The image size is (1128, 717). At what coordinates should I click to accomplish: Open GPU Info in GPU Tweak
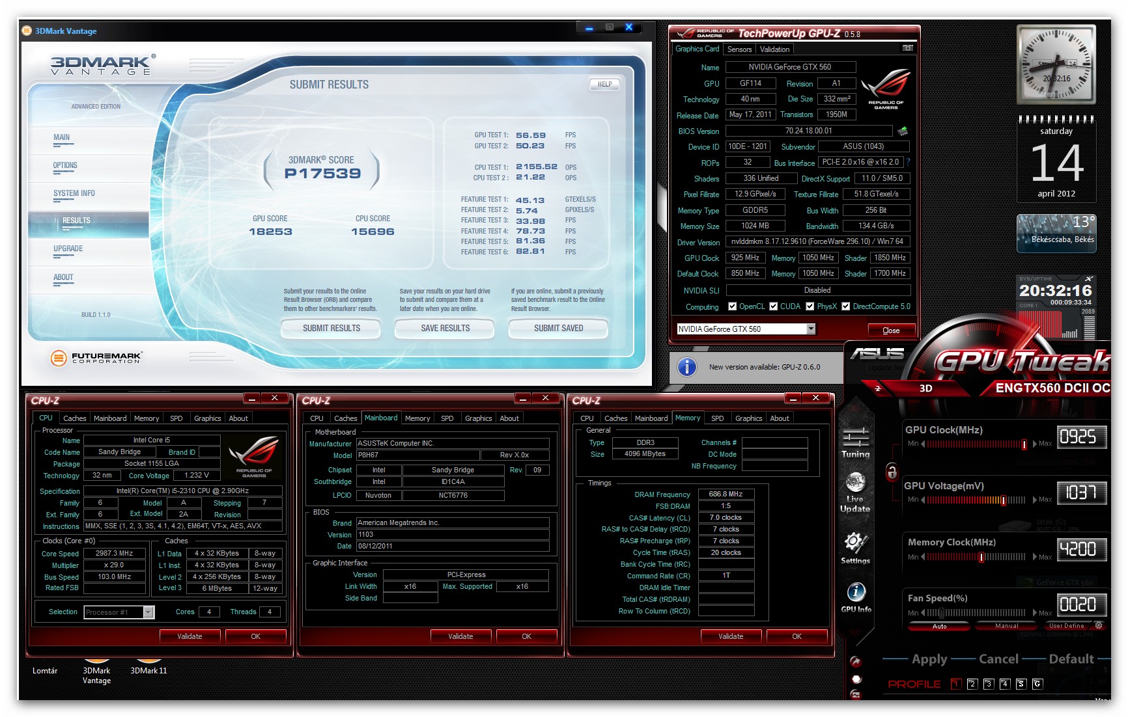856,598
